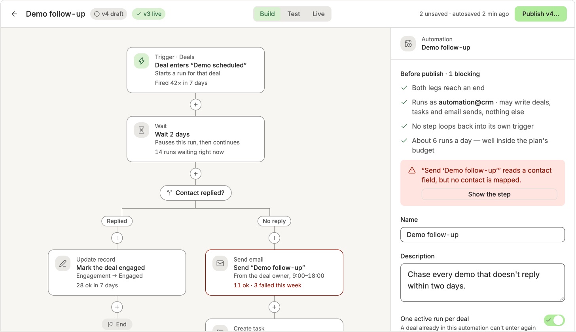Open the Deal enters "Demo scheduled" trigger card
The width and height of the screenshot is (576, 332).
[x=195, y=70]
